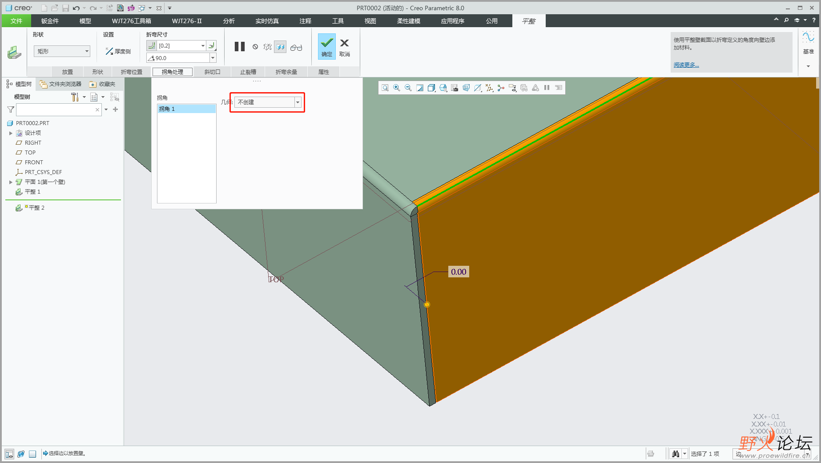821x463 pixels.
Task: Toggle the spin center icon
Action: (501, 88)
